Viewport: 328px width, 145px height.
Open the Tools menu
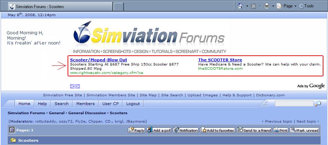coord(307,6)
